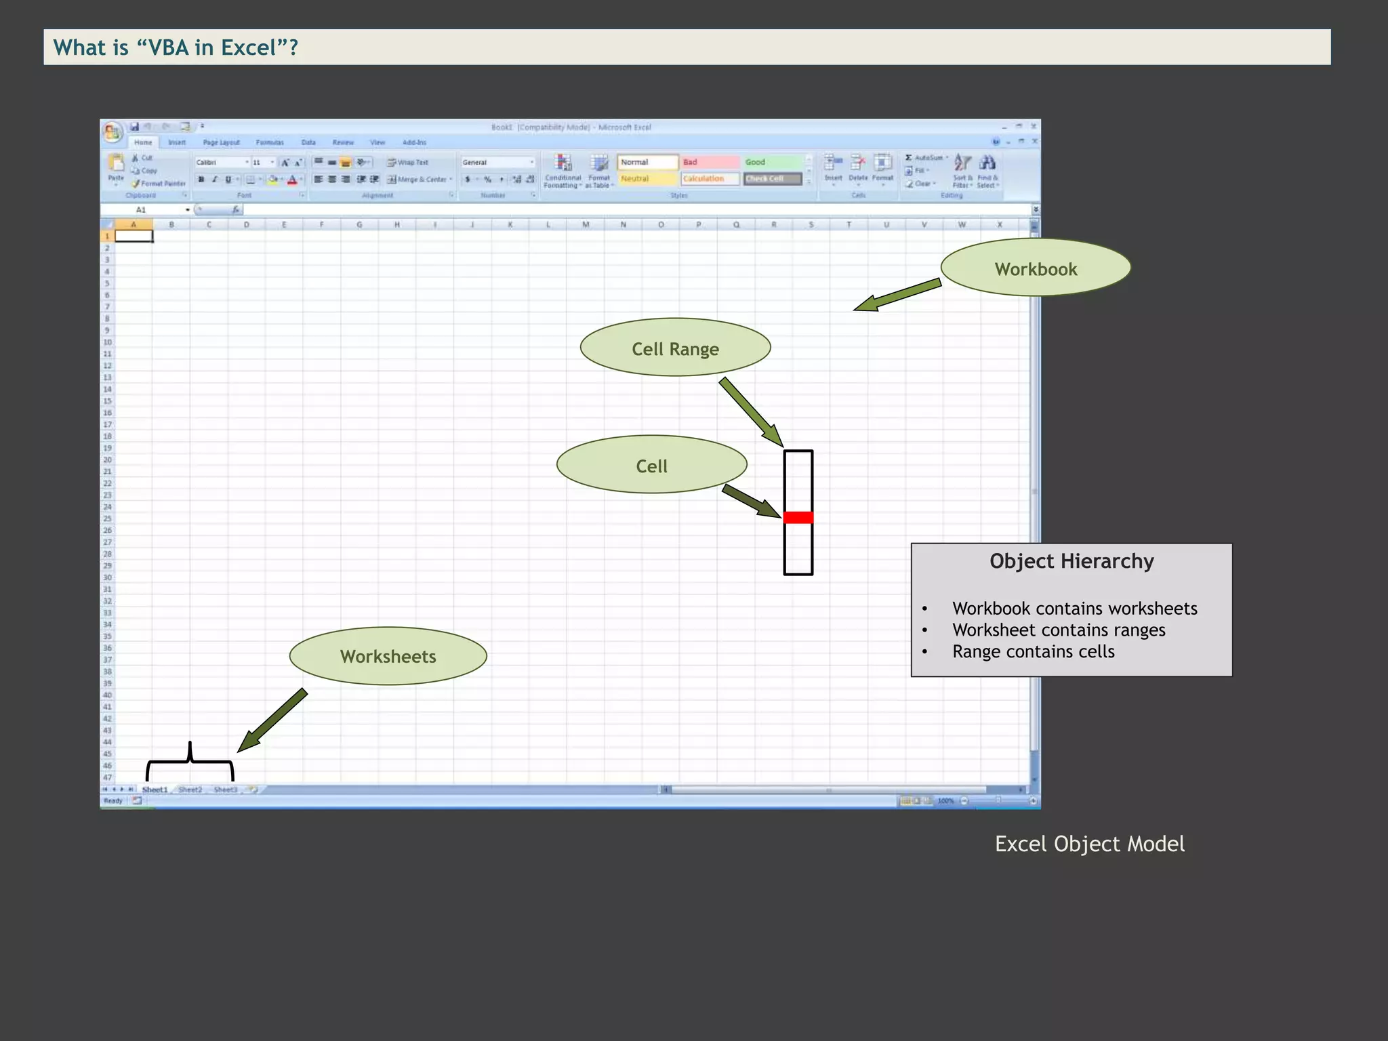The width and height of the screenshot is (1388, 1041).
Task: Expand the Clear dropdown
Action: pyautogui.click(x=935, y=184)
